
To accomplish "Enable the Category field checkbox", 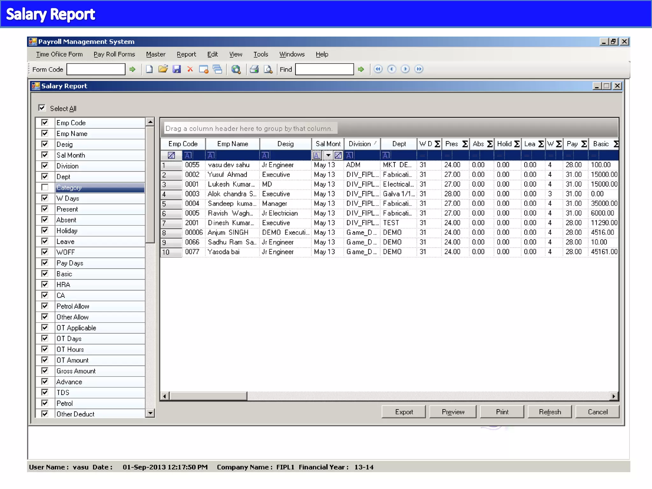I will point(45,188).
